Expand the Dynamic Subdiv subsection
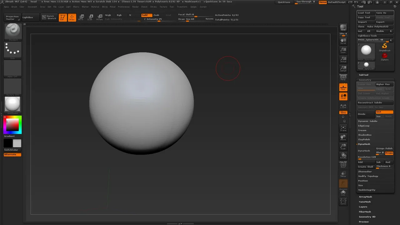Viewport: 400px width, 225px height. 367,121
